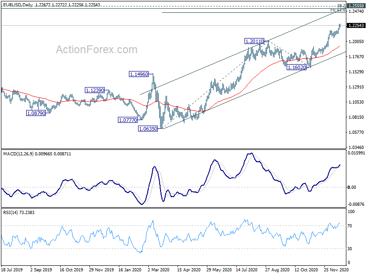Click the 1.20050 price axis label

356,42
